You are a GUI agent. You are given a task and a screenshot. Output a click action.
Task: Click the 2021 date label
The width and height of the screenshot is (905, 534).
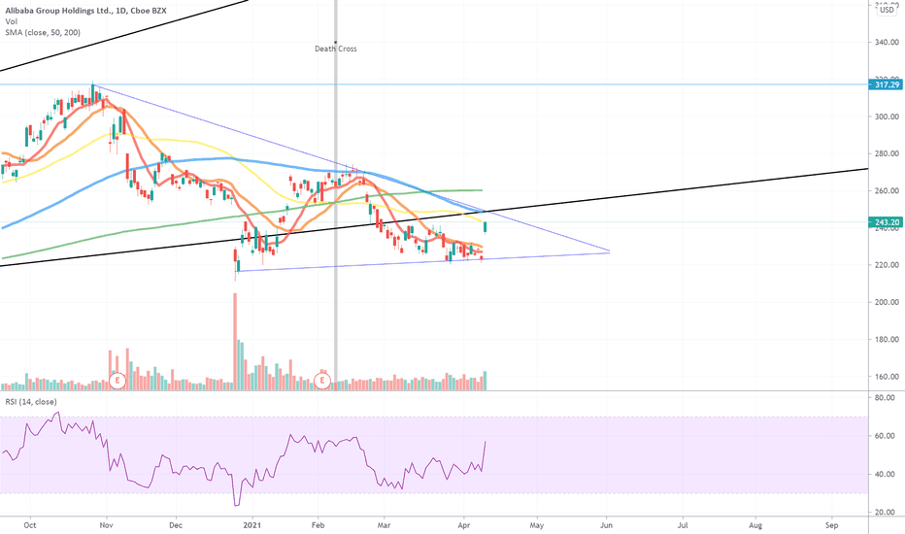coord(252,525)
